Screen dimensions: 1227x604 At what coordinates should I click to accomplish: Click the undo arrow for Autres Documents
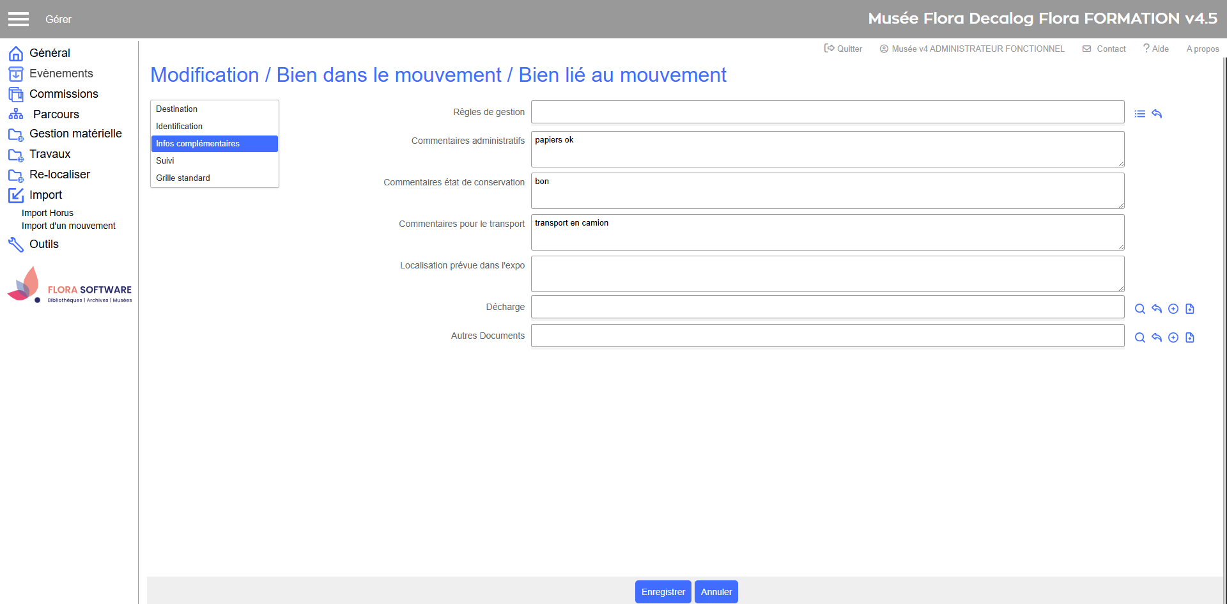click(1157, 337)
